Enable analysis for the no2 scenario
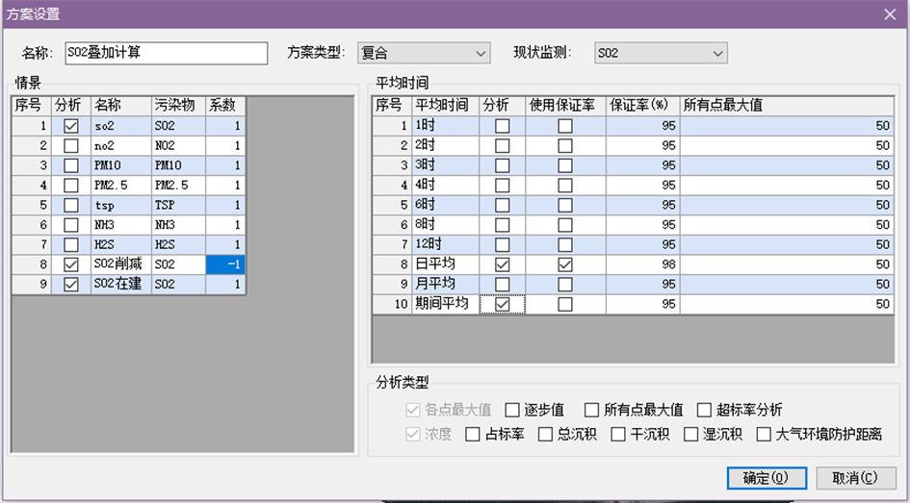Screen dimensions: 910x503 click(71, 146)
